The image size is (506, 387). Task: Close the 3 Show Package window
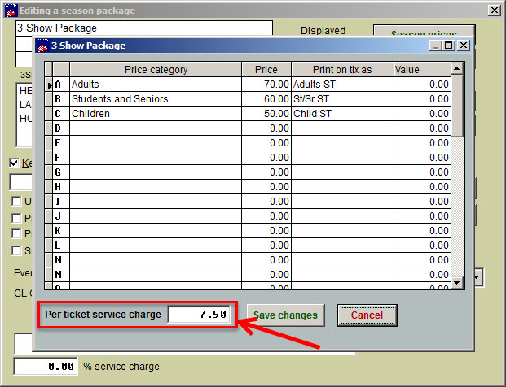(x=464, y=46)
